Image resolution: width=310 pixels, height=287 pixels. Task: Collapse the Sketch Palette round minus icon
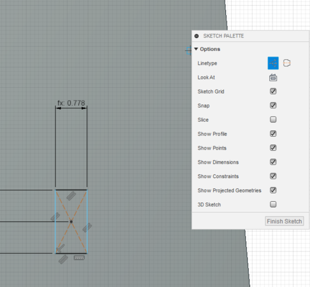click(196, 36)
